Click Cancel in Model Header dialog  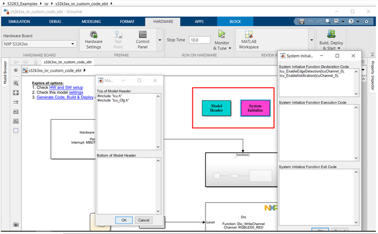tap(144, 220)
